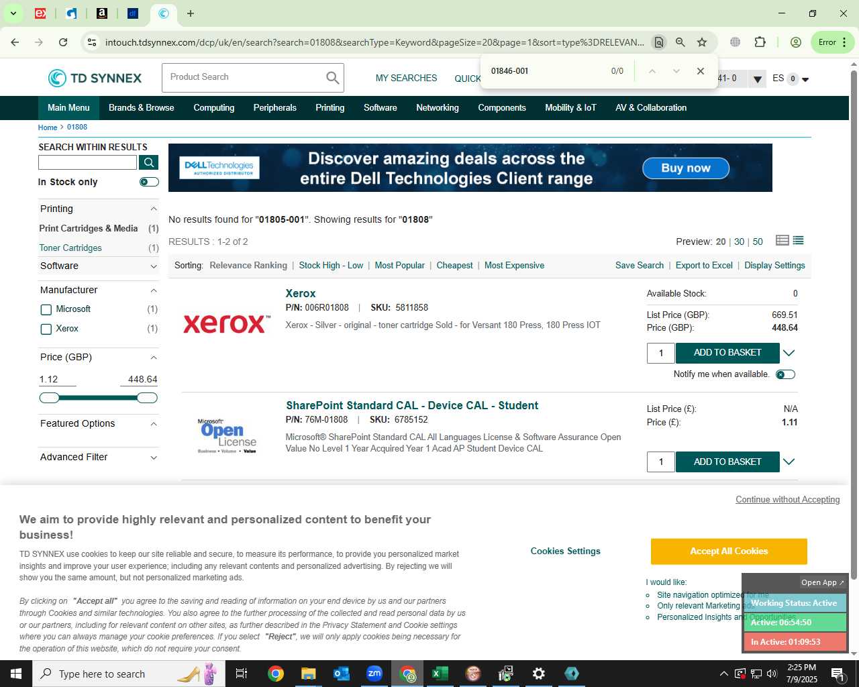The height and width of the screenshot is (687, 859).
Task: Open a new browser tab
Action: coord(191,13)
